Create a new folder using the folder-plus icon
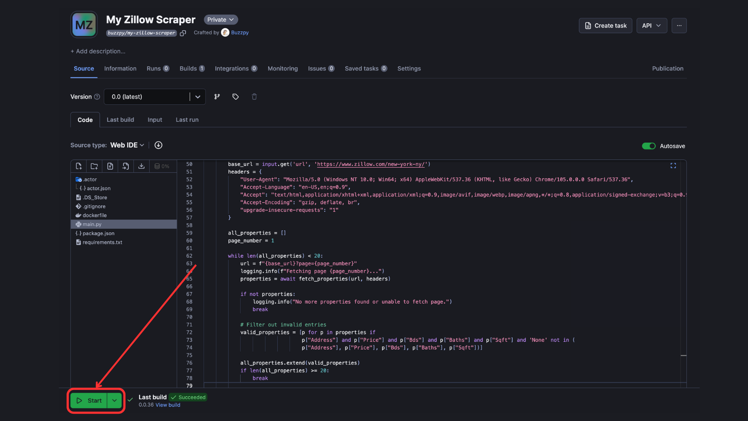This screenshot has width=748, height=421. [94, 166]
